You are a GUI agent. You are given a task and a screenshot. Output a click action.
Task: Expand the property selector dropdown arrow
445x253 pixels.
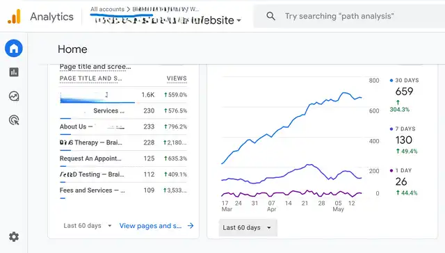pyautogui.click(x=239, y=20)
